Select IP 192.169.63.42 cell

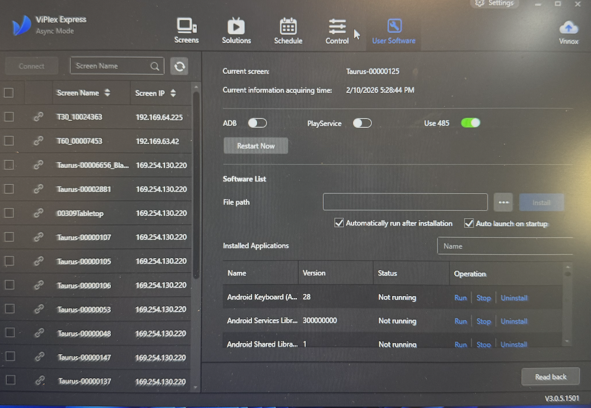click(158, 141)
